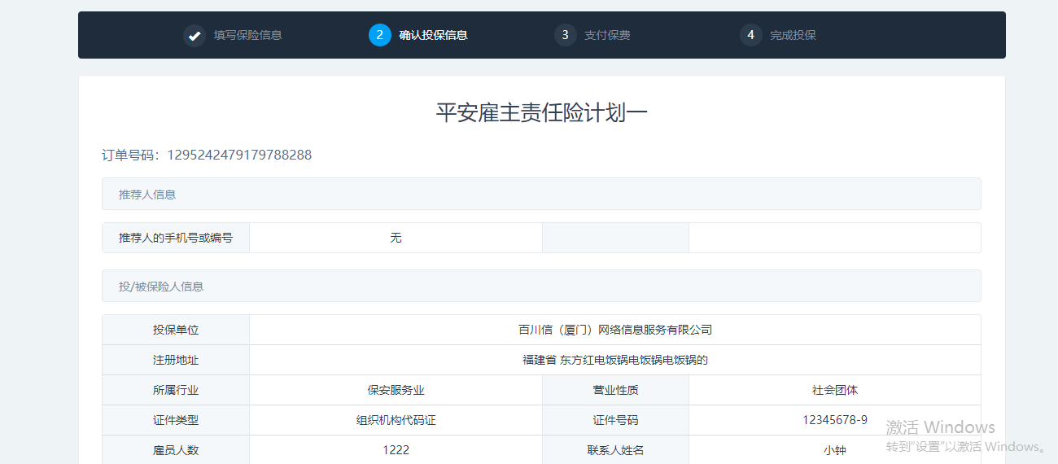Viewport: 1058px width, 464px height.
Task: Open the 完成投保 step
Action: 793,35
